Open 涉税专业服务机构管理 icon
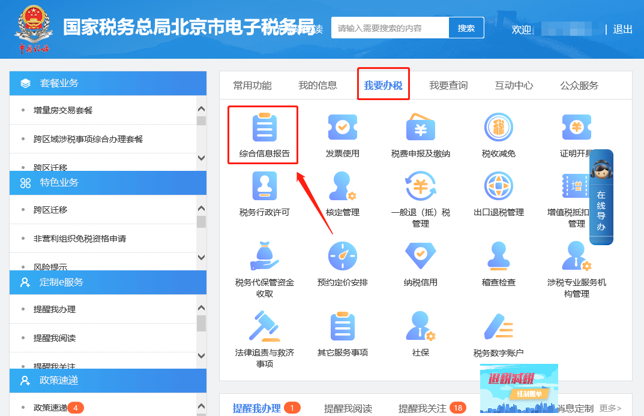 [577, 256]
